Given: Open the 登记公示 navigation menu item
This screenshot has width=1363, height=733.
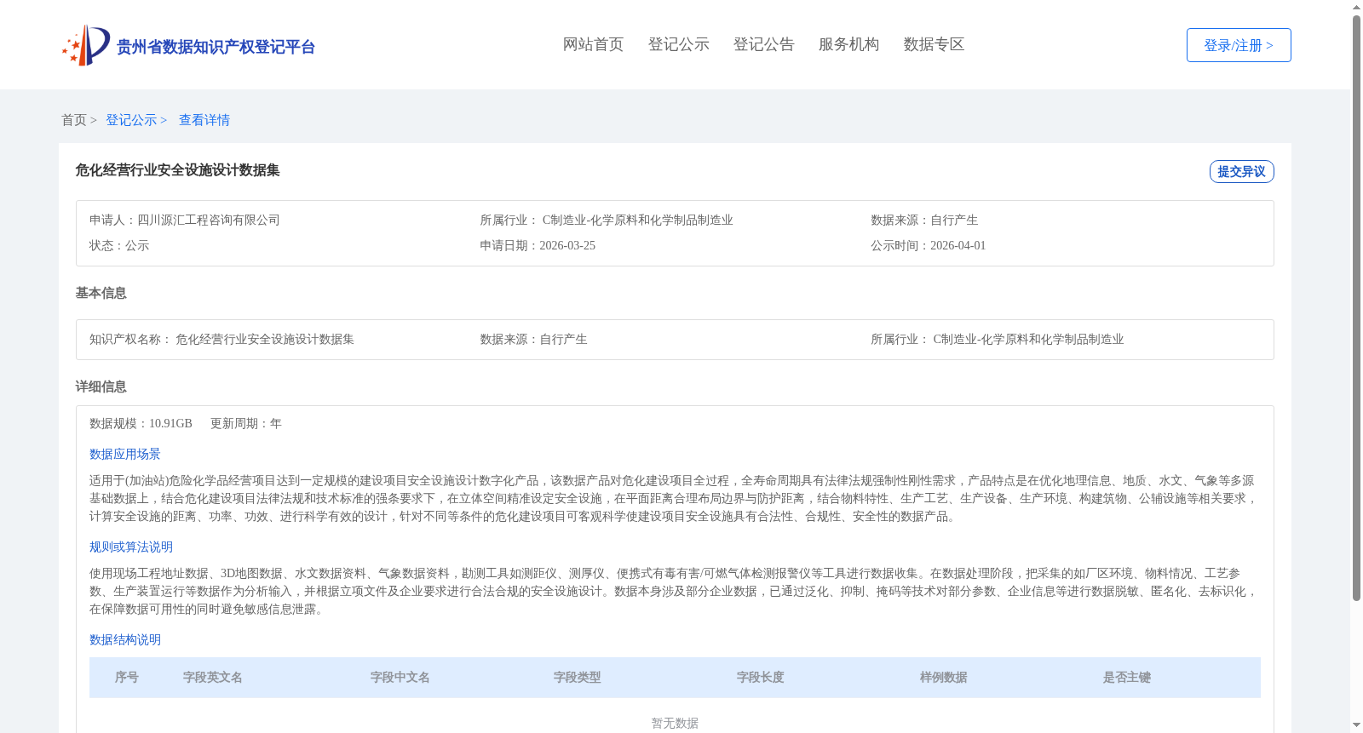Looking at the screenshot, I should coord(678,44).
